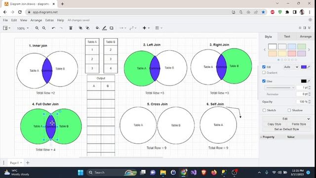Click the Copy Style button
Viewport: 316px width, 178px height.
click(x=275, y=124)
